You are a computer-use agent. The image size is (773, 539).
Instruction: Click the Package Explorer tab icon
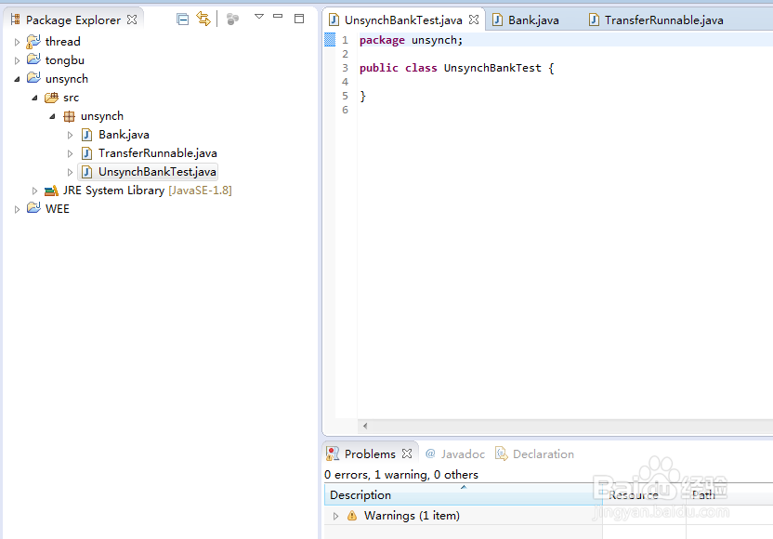(x=15, y=20)
